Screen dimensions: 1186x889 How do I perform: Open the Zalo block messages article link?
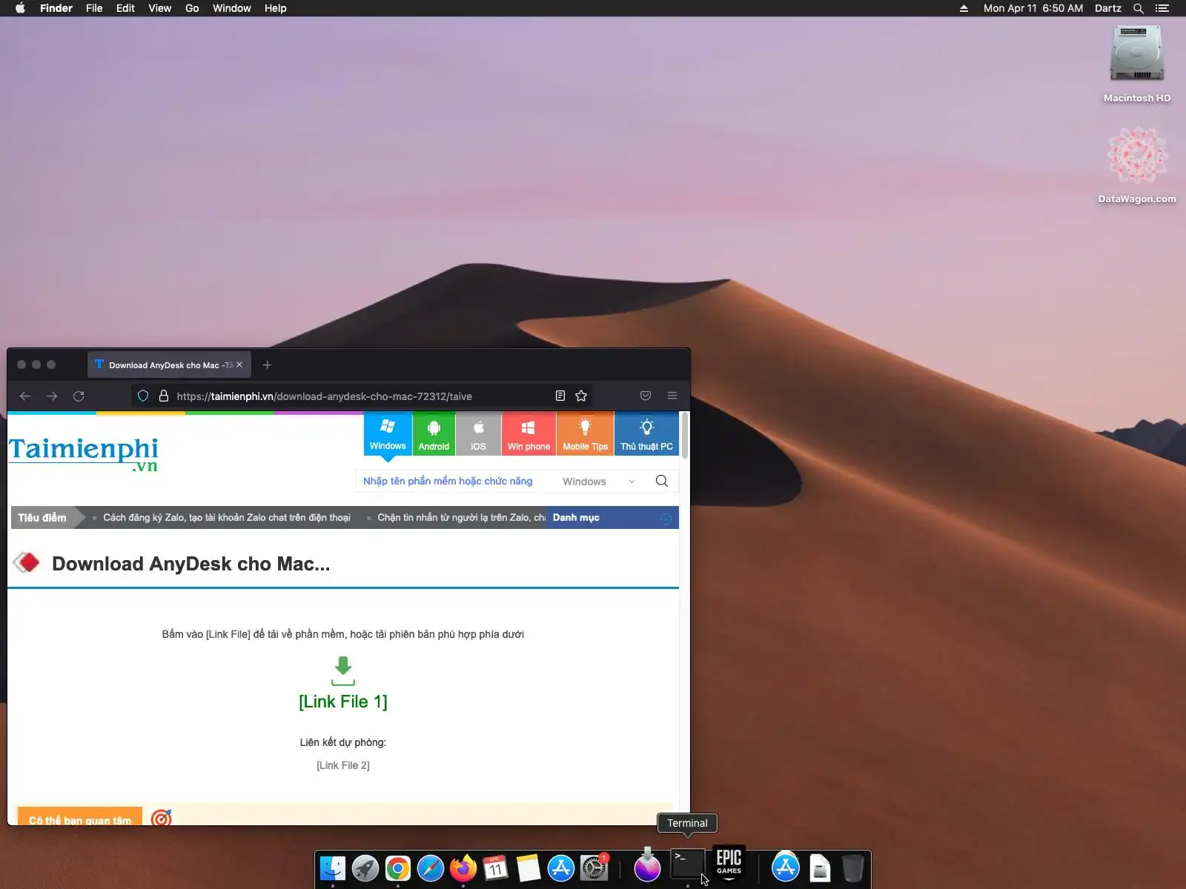461,518
